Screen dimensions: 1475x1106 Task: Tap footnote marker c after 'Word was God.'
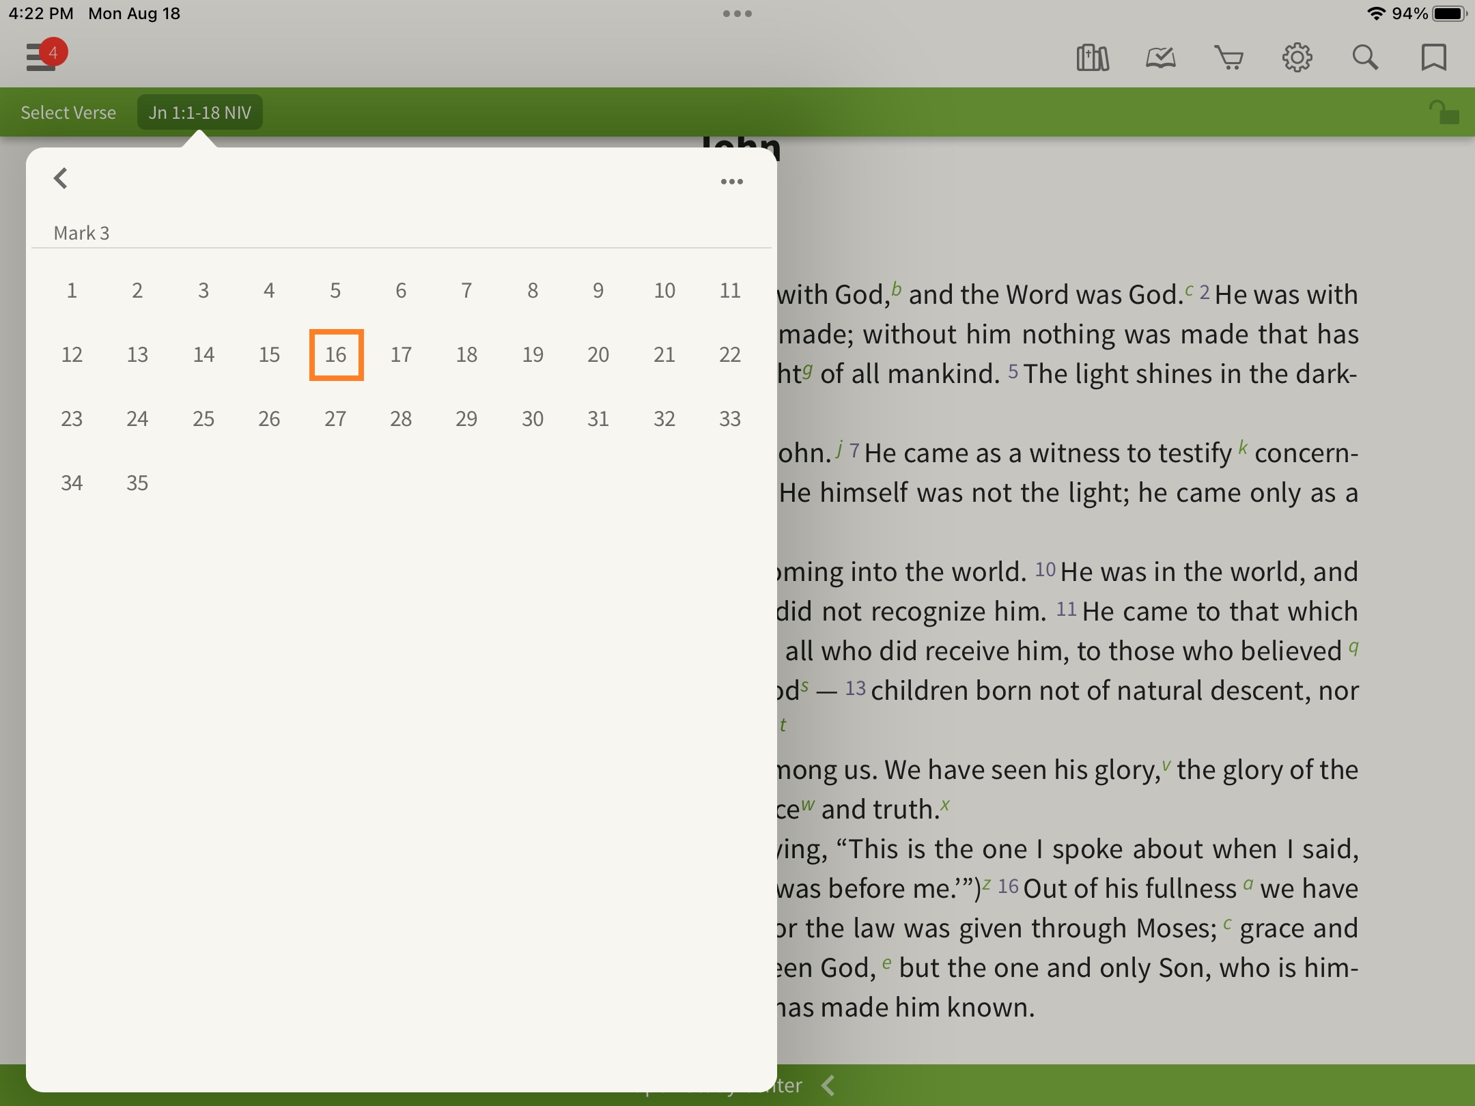point(1189,290)
